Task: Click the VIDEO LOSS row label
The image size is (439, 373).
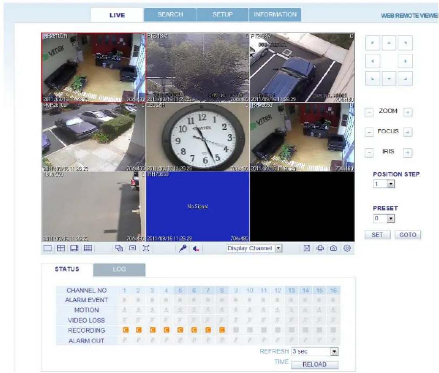Action: (86, 320)
